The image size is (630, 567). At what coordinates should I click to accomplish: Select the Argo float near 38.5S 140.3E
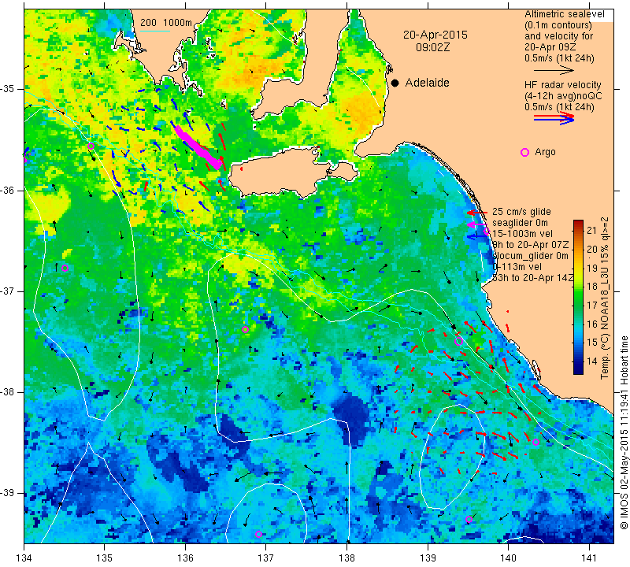(535, 443)
